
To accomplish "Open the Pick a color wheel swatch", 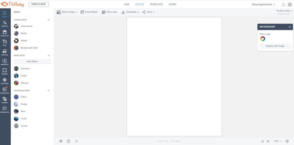I will point(262,39).
